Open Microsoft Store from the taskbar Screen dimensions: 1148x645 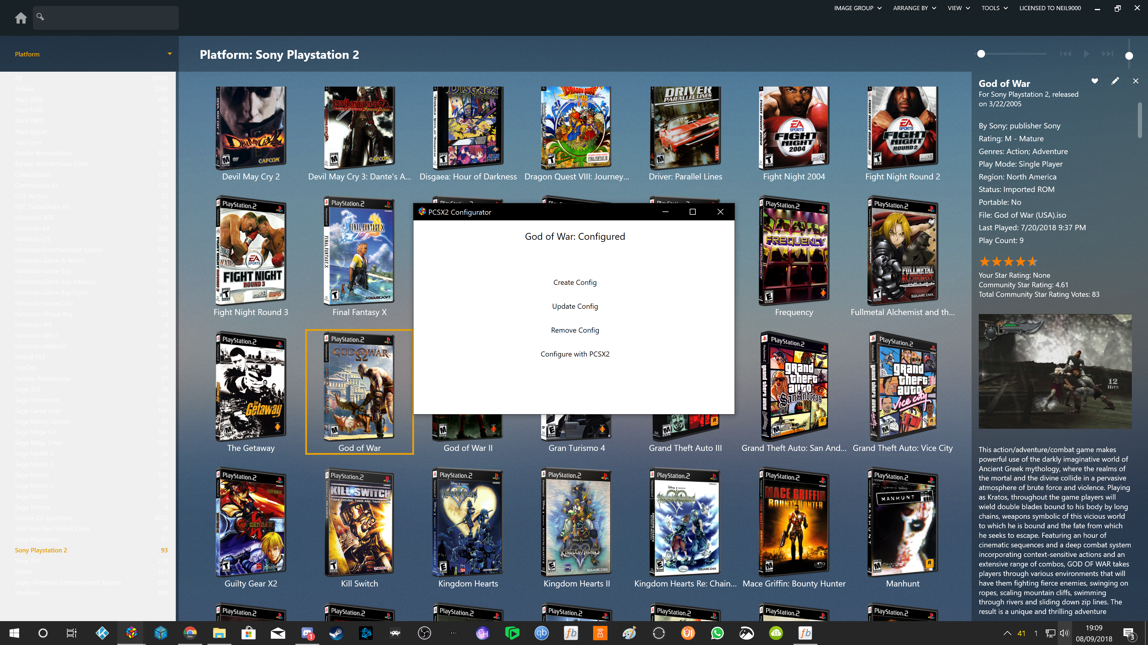[x=249, y=633]
